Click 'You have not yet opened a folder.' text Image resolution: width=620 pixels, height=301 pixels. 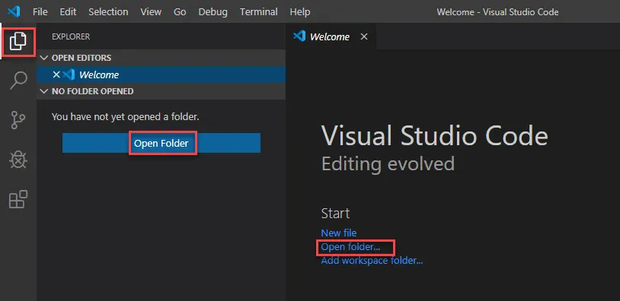[126, 117]
